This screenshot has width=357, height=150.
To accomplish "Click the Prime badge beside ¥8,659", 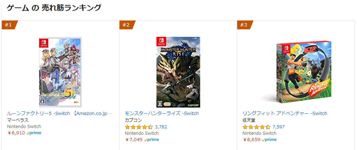I will [x=270, y=139].
